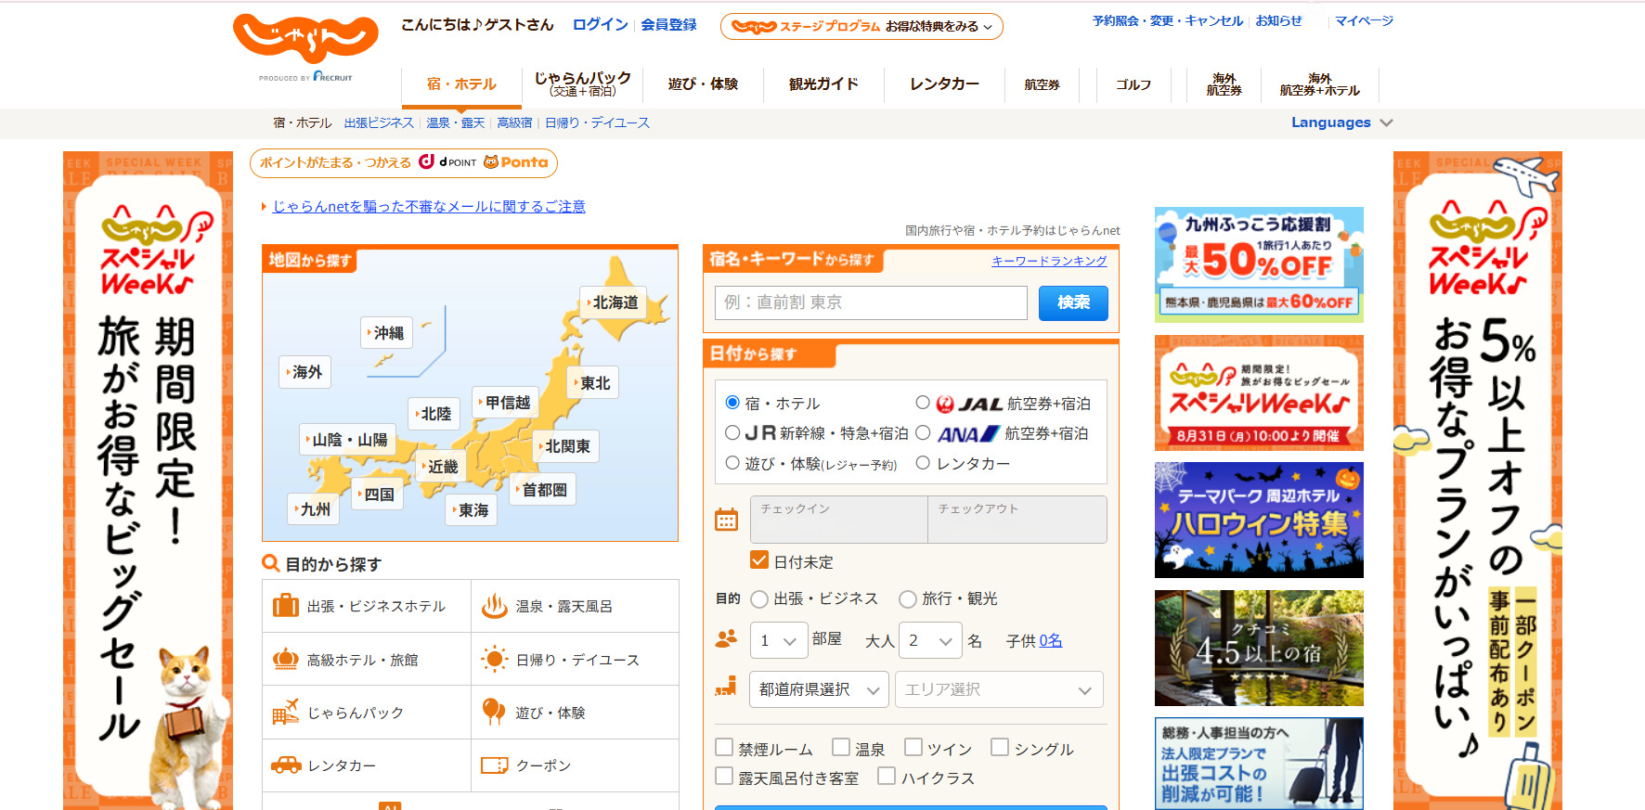Open the ゴルフ navigation tab
This screenshot has width=1645, height=810.
[1133, 84]
